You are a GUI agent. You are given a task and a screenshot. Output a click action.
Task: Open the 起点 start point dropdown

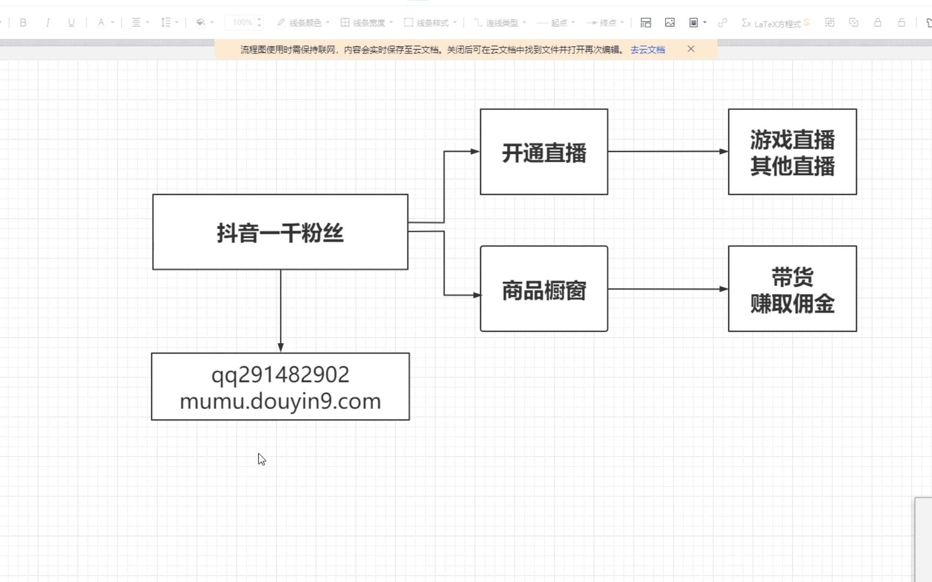[x=556, y=23]
